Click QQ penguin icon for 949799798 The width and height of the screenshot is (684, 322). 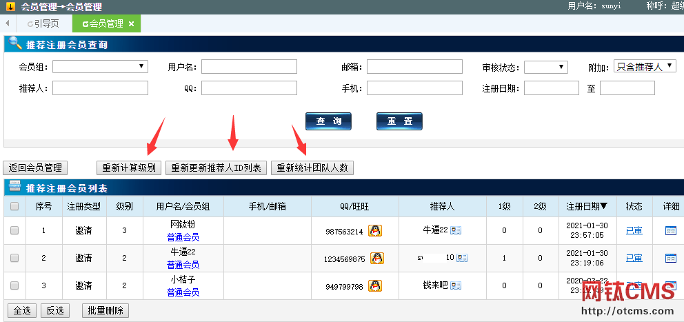pos(374,285)
